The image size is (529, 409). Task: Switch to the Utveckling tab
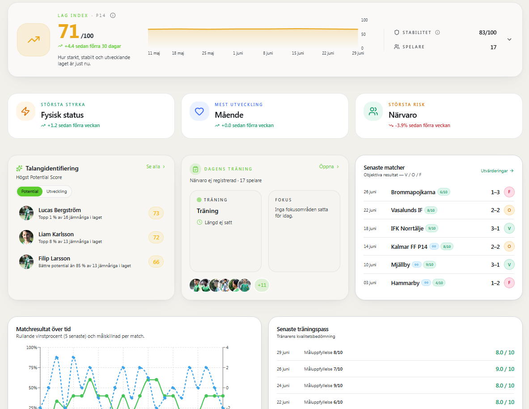point(57,191)
